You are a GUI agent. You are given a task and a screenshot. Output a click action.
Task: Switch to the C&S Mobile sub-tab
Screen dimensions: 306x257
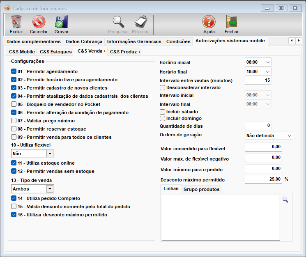[x=22, y=52]
